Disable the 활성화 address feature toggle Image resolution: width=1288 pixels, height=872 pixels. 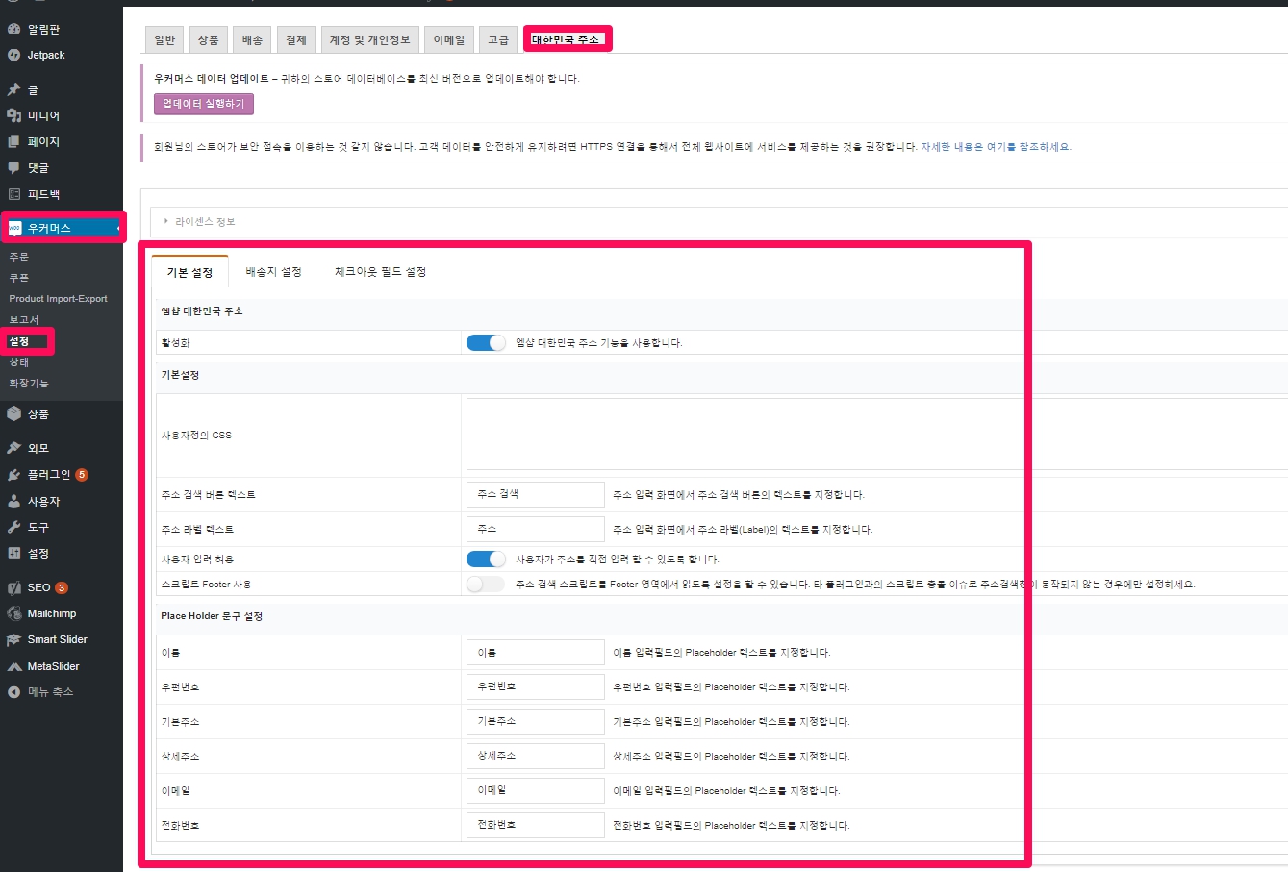click(486, 343)
